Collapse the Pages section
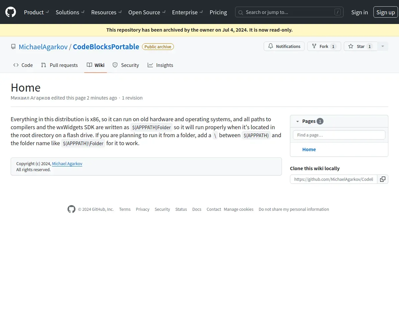This screenshot has height=333, width=399. [298, 121]
